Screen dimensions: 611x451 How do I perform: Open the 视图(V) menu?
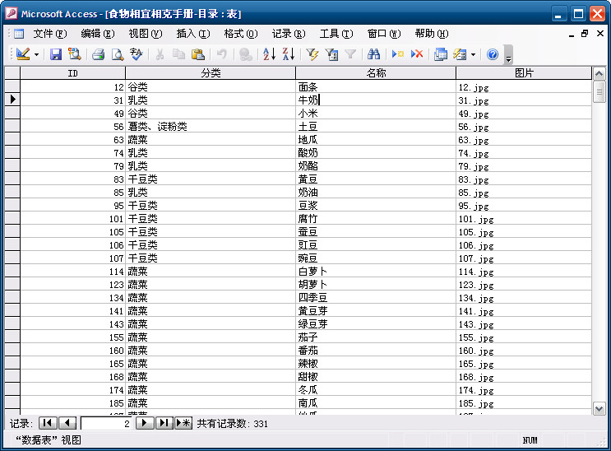click(146, 34)
